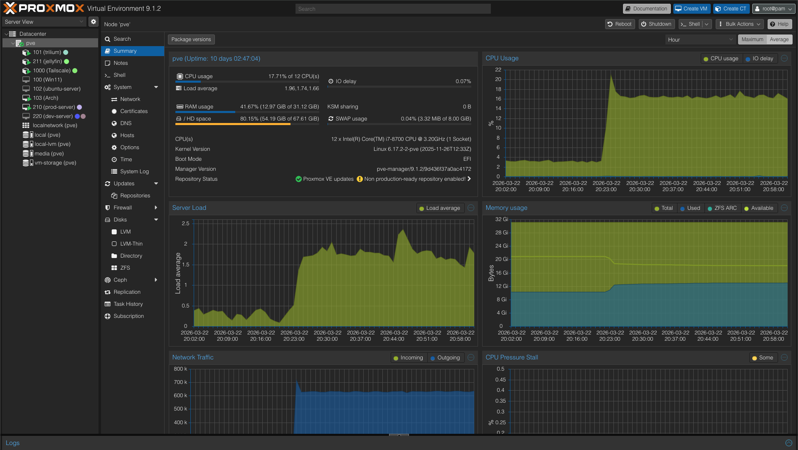Open the DNS configuration panel
This screenshot has width=798, height=450.
(125, 123)
